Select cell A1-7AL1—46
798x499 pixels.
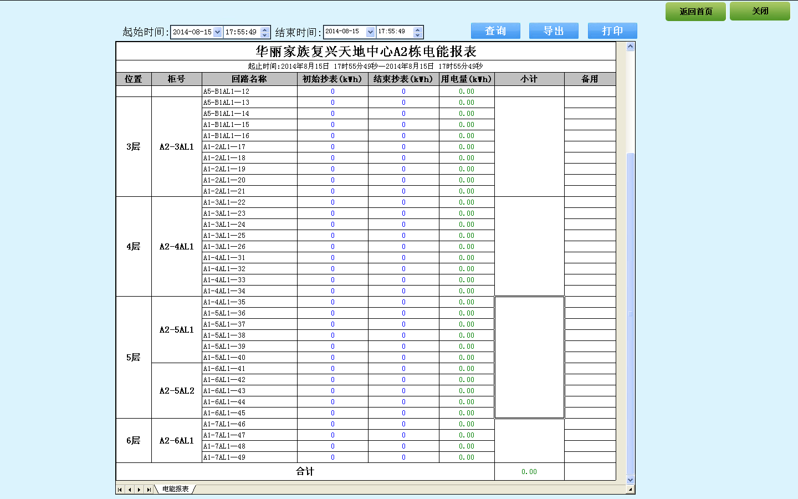coord(249,424)
